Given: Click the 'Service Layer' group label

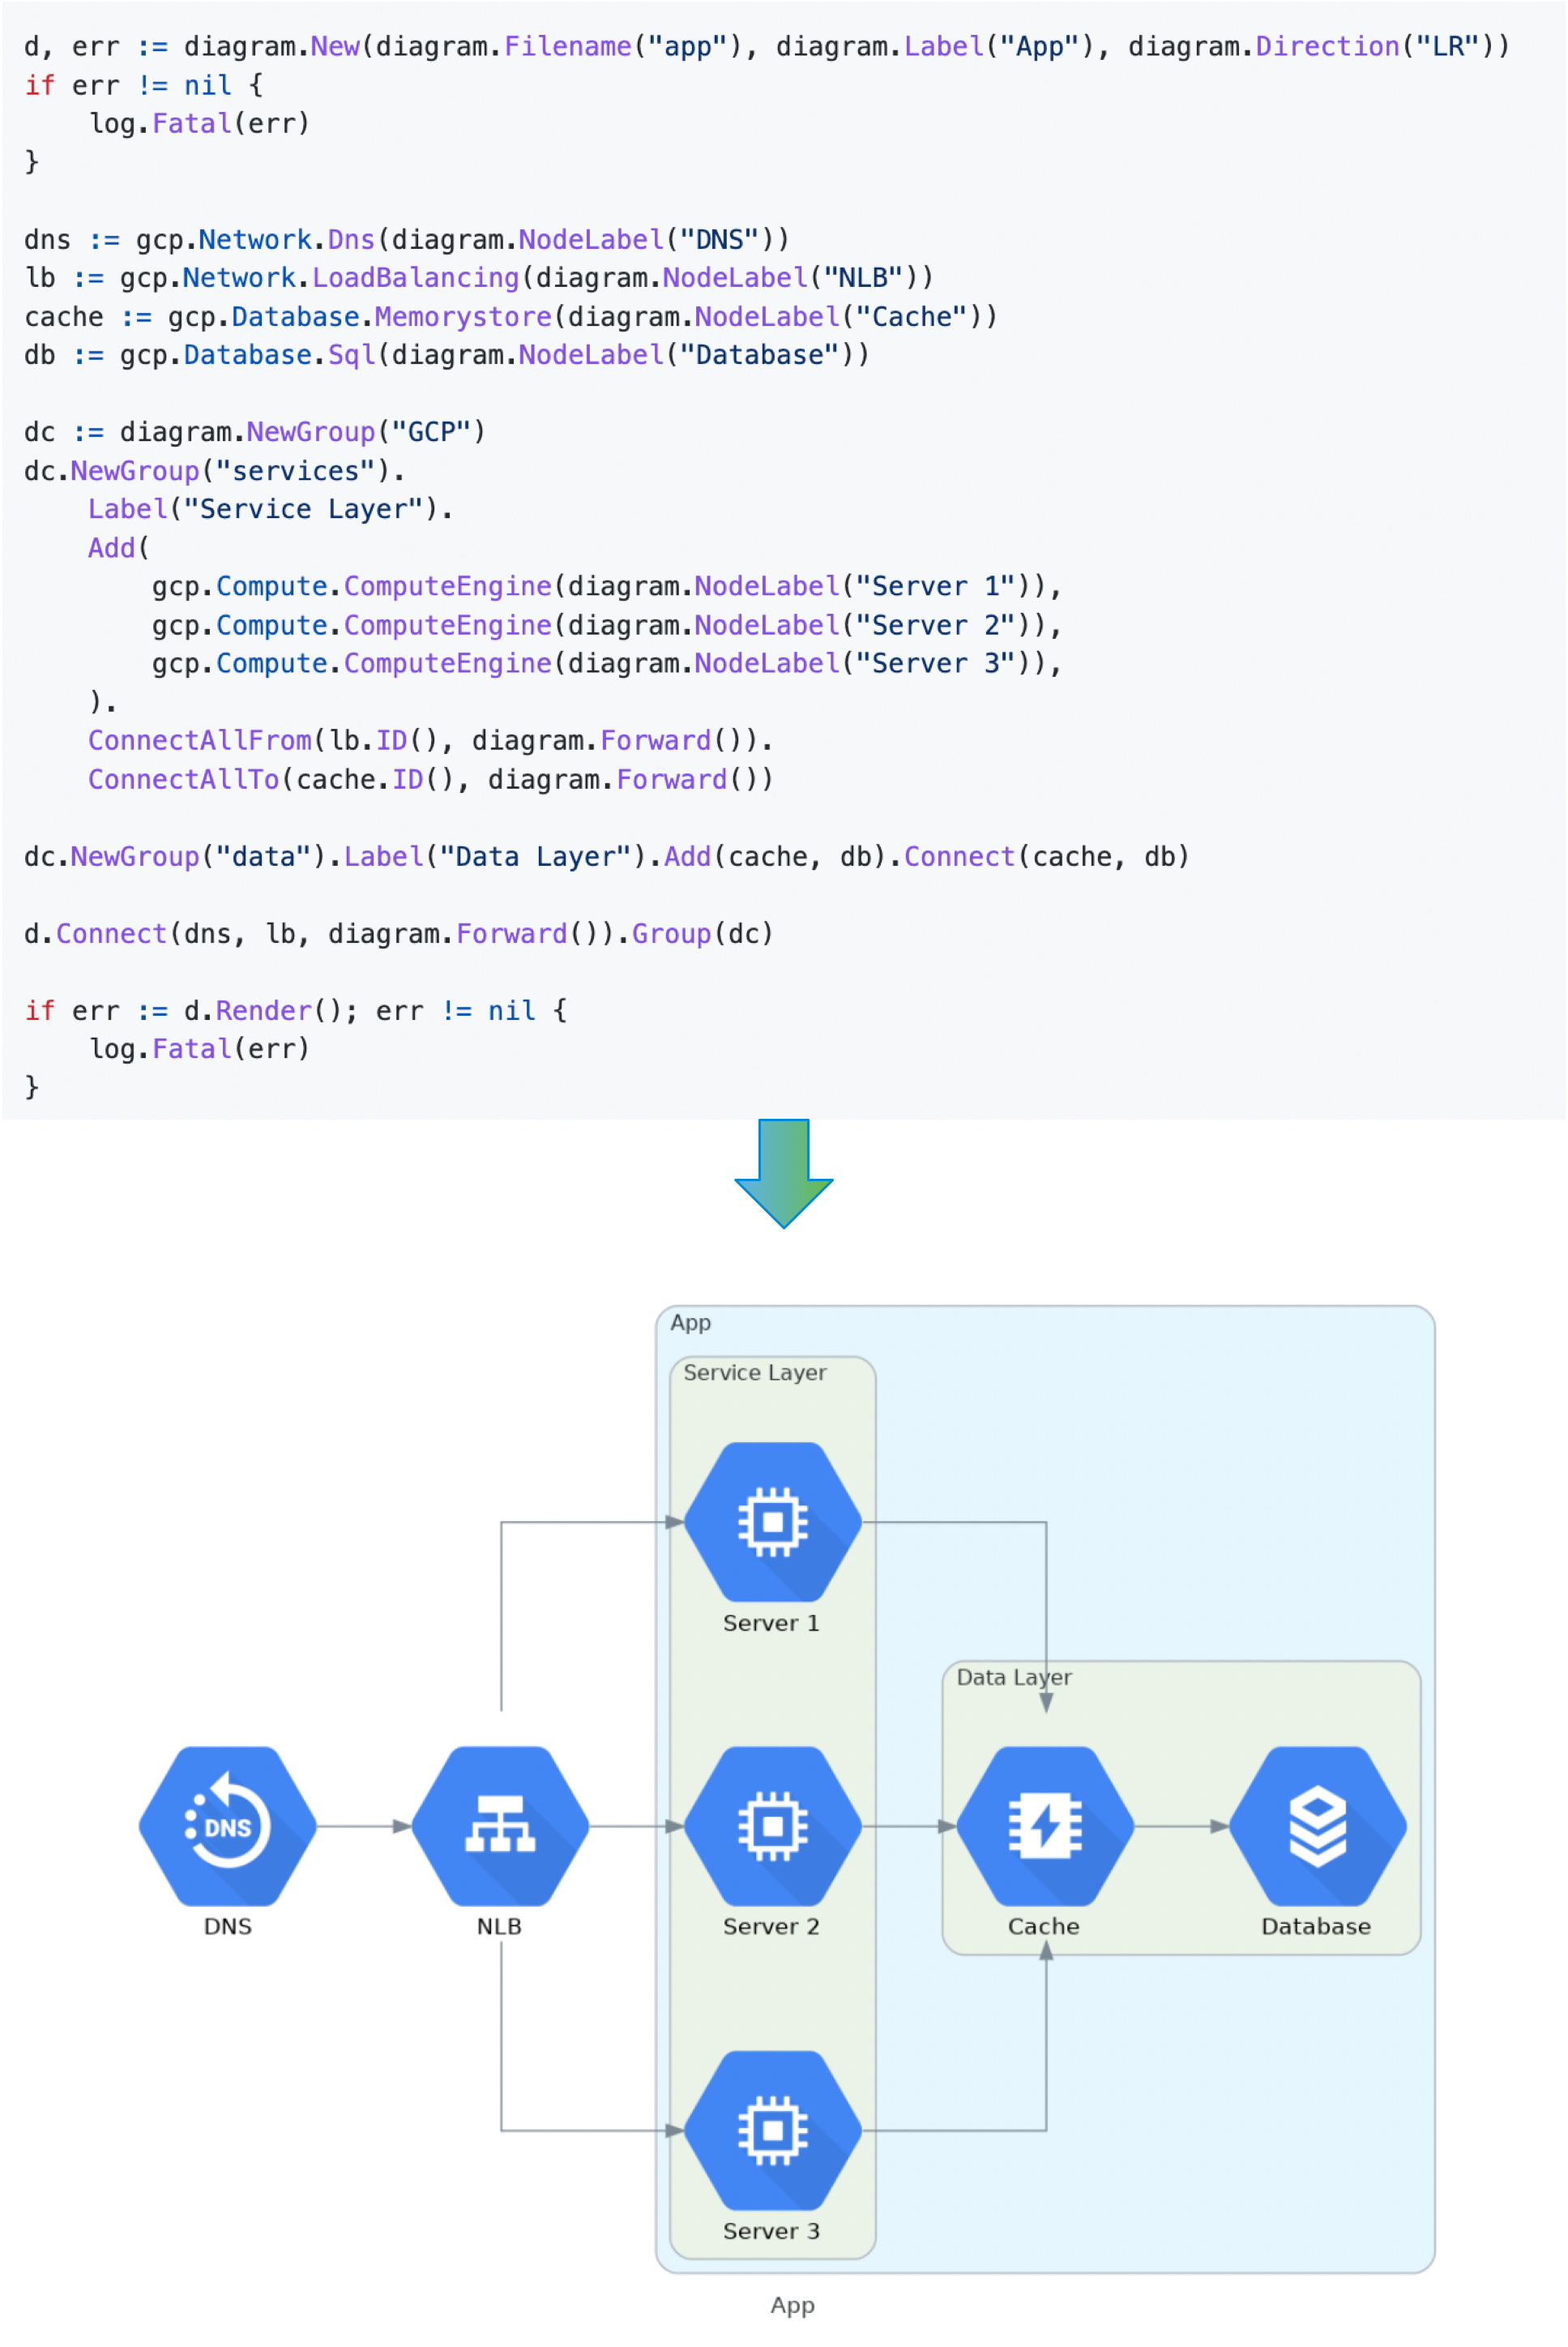Looking at the screenshot, I should pos(755,1373).
